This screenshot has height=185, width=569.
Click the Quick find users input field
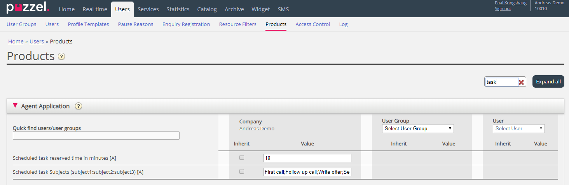tap(96, 136)
